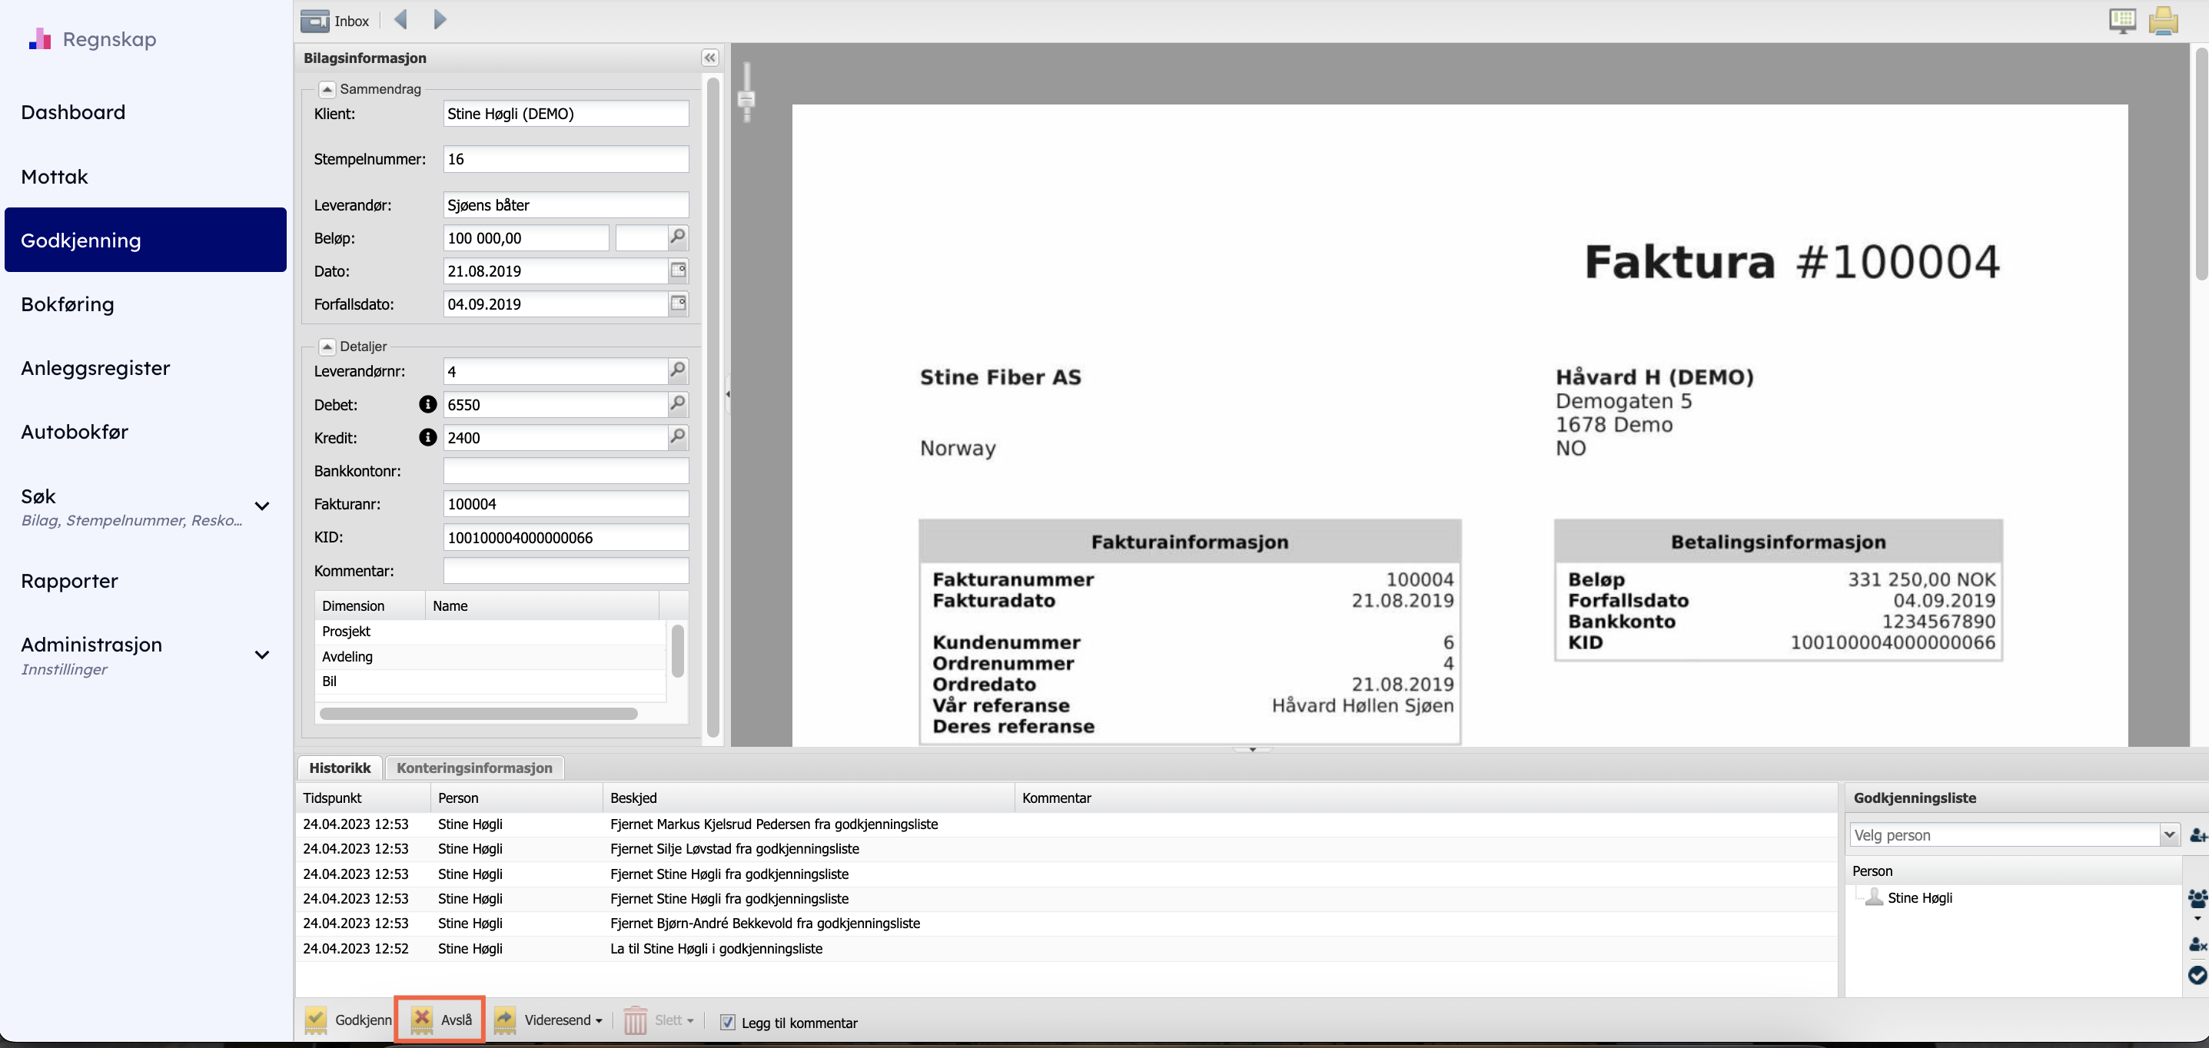Click into the Kommentar input field

565,571
